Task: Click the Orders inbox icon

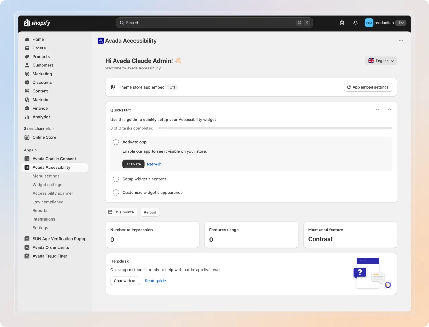Action: (x=27, y=48)
